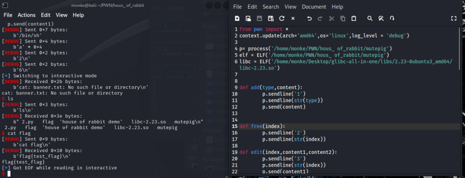Open the terminal's Edit menu
The width and height of the screenshot is (465, 178).
pyautogui.click(x=46, y=15)
